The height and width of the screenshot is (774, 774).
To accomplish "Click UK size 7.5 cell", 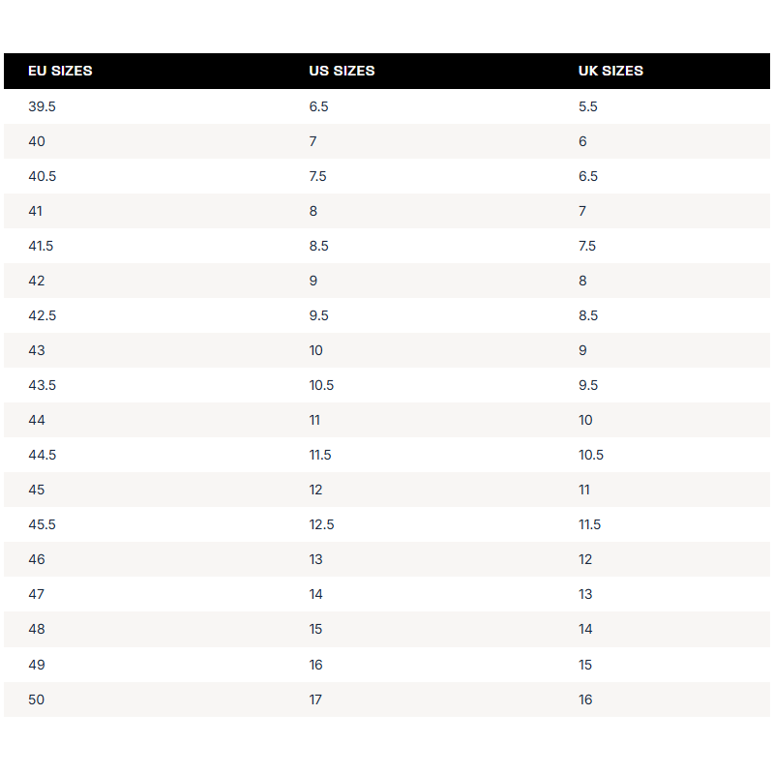I will [x=587, y=246].
